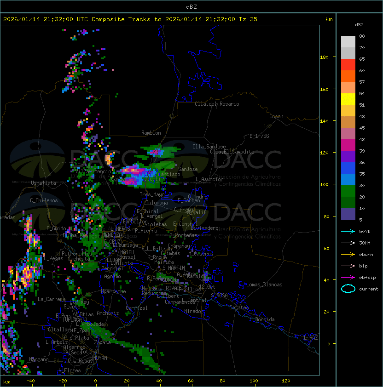Image resolution: width=383 pixels, height=387 pixels.
Task: Click the Villavicencio place label
Action: point(93,171)
